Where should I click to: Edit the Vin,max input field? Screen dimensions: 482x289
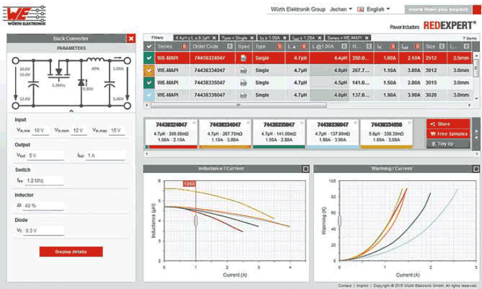117,130
